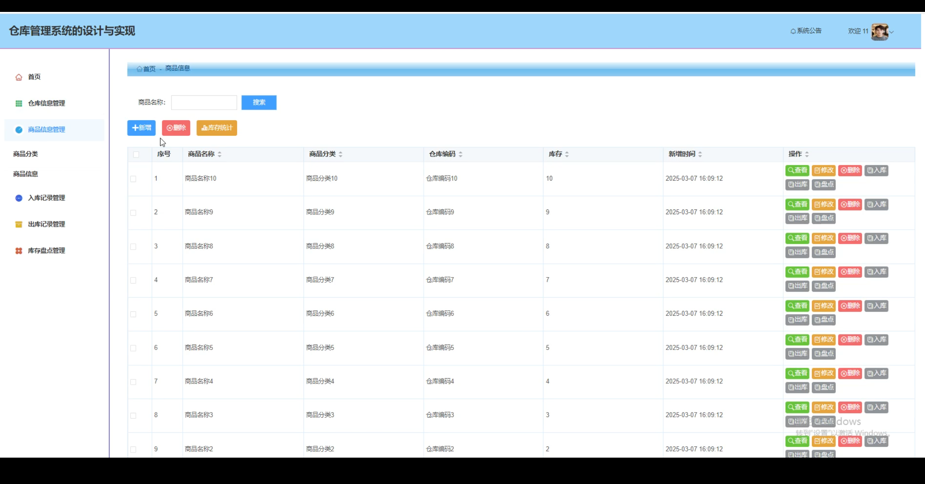Click 查看 on the 商品名称9 row
Screen dimensions: 925x484
[797, 204]
